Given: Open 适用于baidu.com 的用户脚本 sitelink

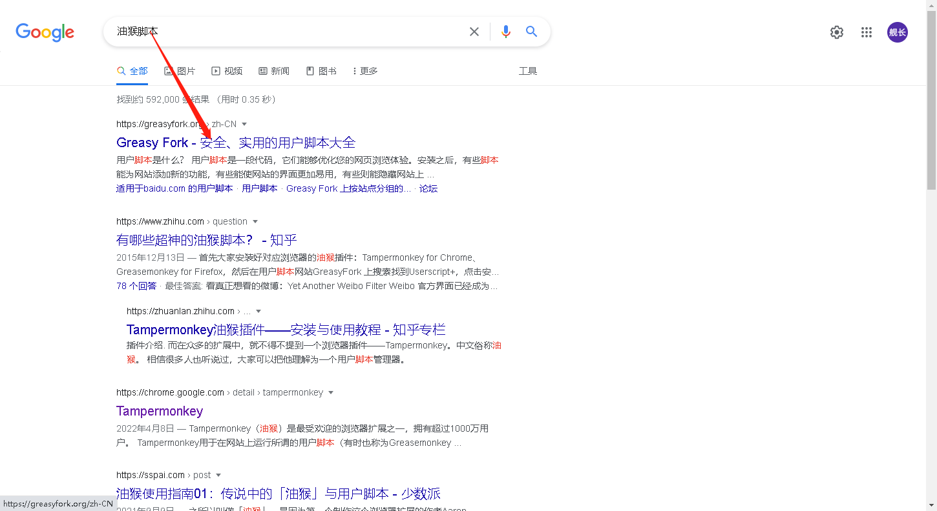Looking at the screenshot, I should (x=174, y=188).
